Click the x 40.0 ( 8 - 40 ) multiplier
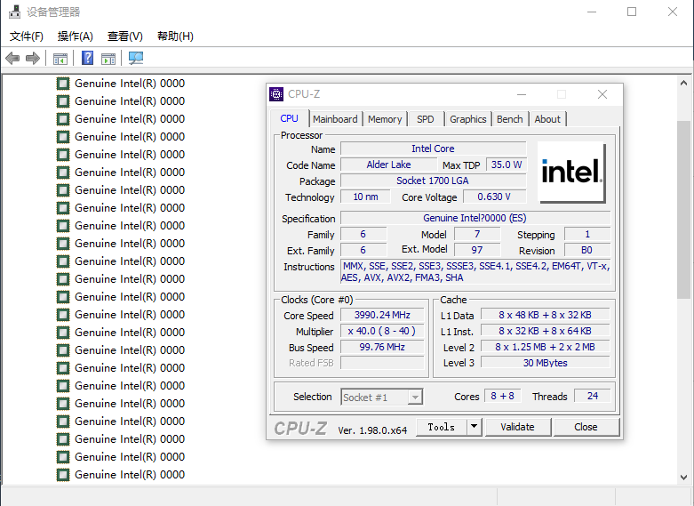This screenshot has height=506, width=694. pos(382,331)
